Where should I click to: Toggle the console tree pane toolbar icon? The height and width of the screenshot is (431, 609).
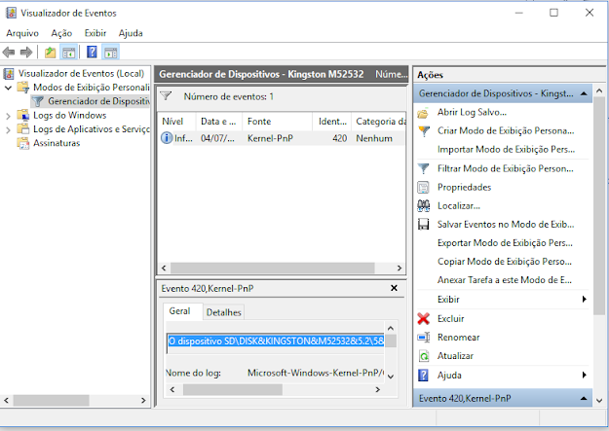69,53
